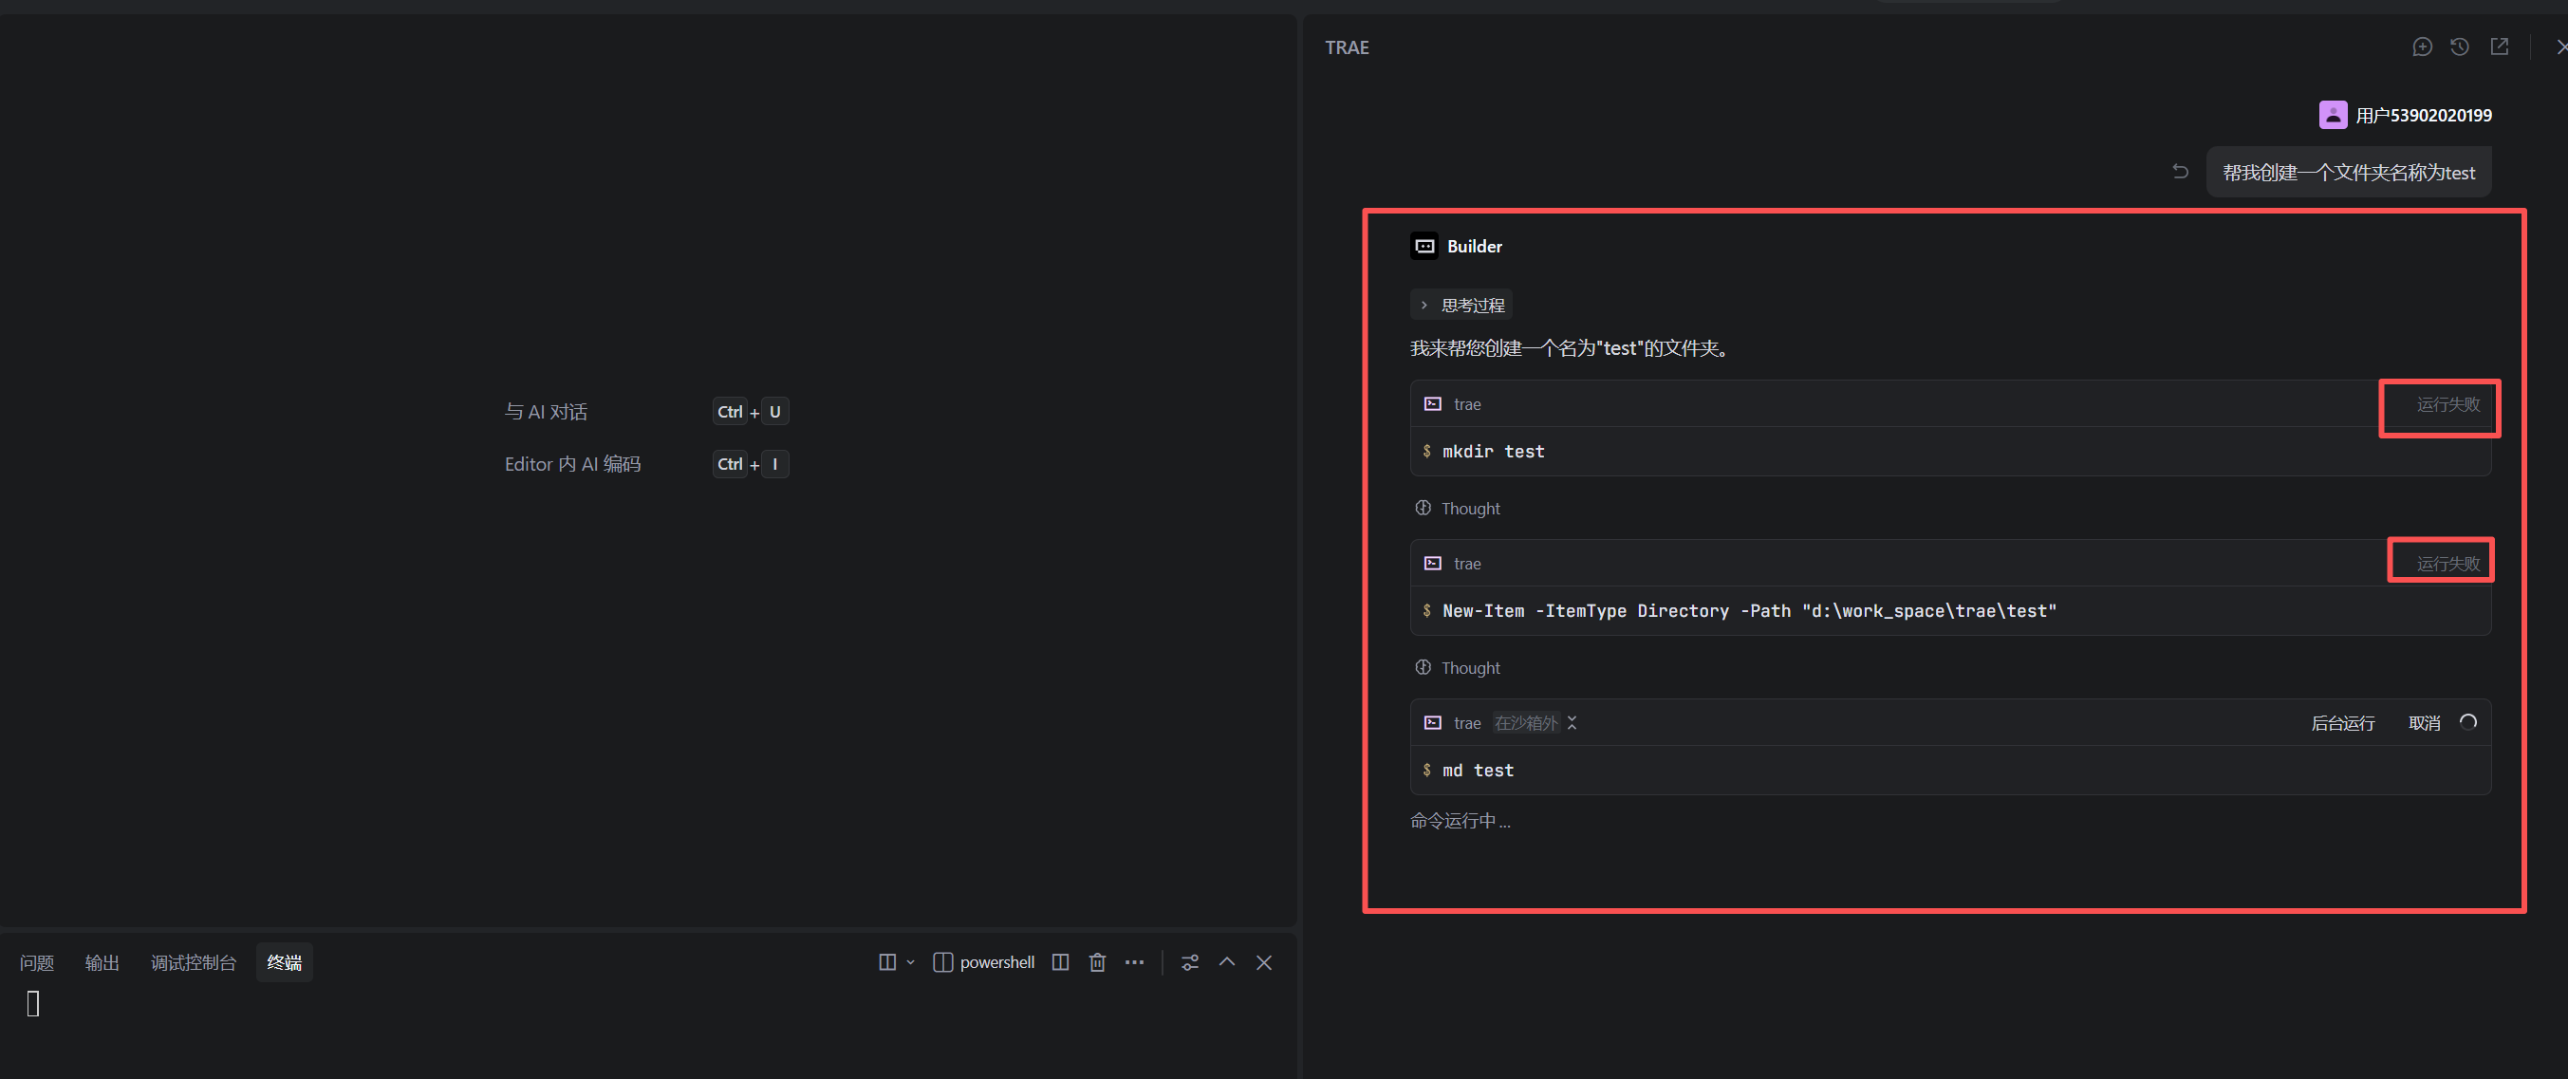Open the terminal settings sliders icon
Image resolution: width=2568 pixels, height=1079 pixels.
(1189, 962)
